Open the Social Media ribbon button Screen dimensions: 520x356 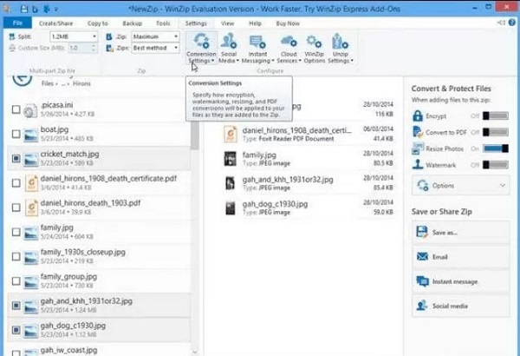[x=229, y=49]
